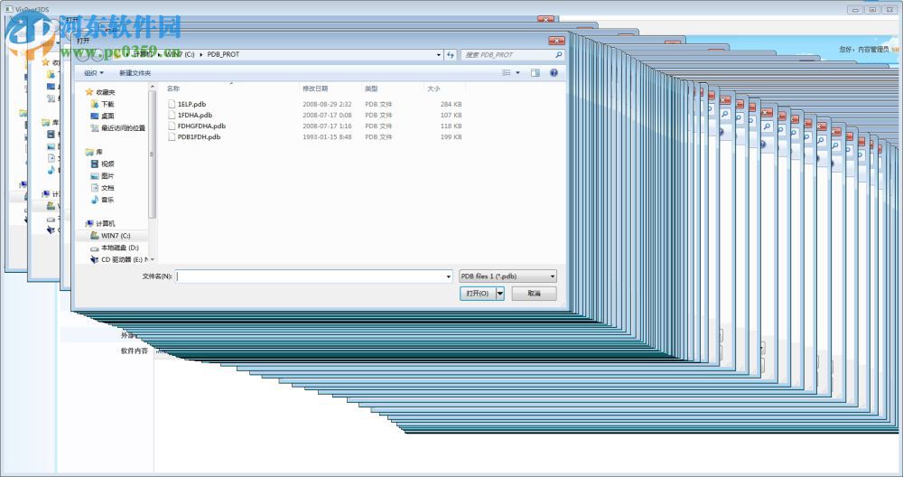Open the 组织 organize menu
Screen dimensions: 903x477
click(x=94, y=73)
